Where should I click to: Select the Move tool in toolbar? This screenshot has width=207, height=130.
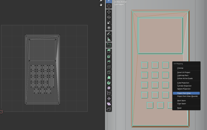109,12
